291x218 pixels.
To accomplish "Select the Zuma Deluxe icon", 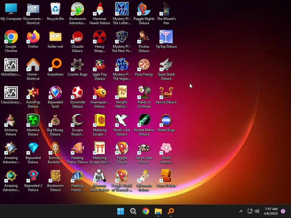I will tap(166, 176).
